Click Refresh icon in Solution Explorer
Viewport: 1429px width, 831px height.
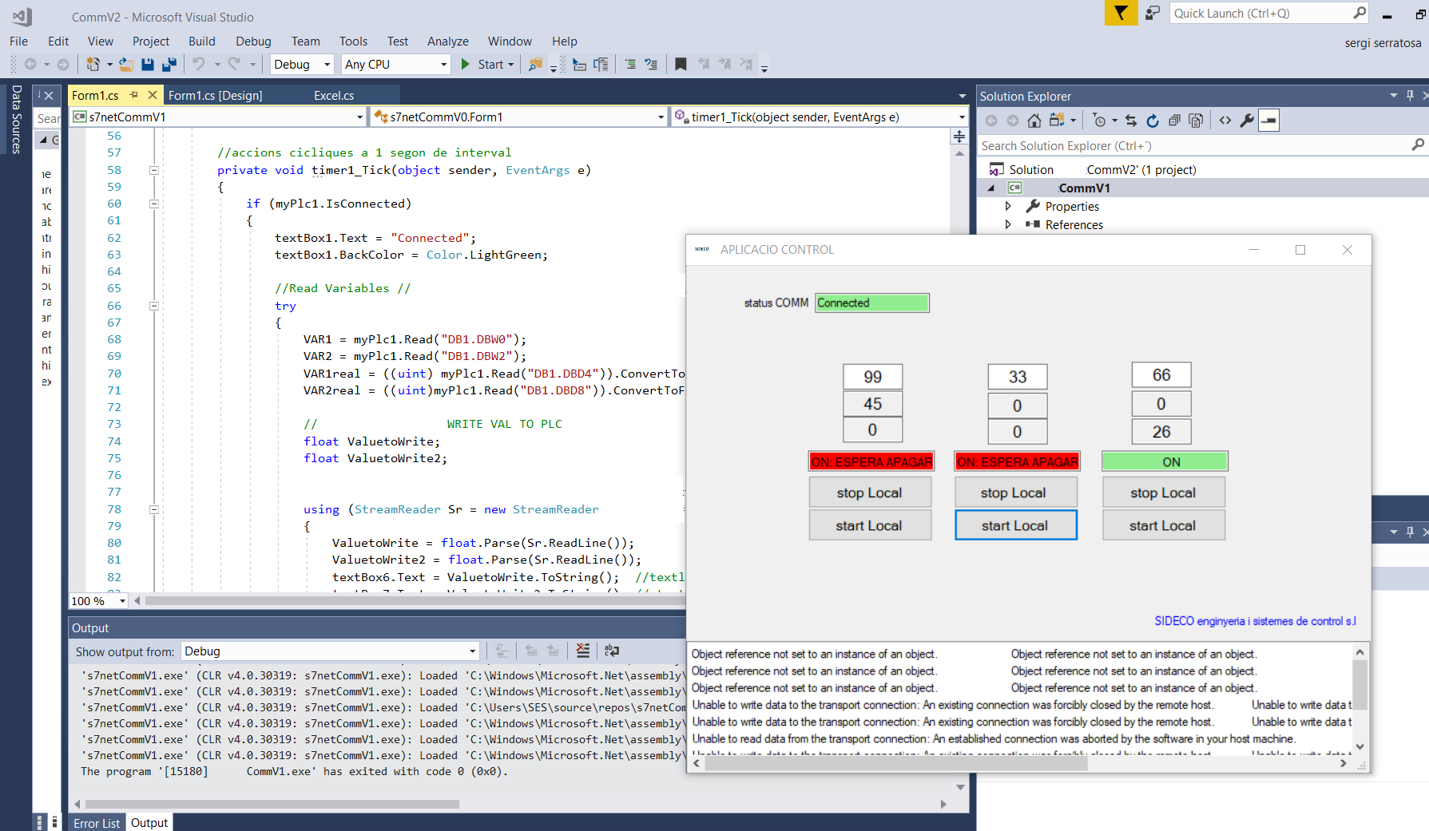click(x=1152, y=121)
